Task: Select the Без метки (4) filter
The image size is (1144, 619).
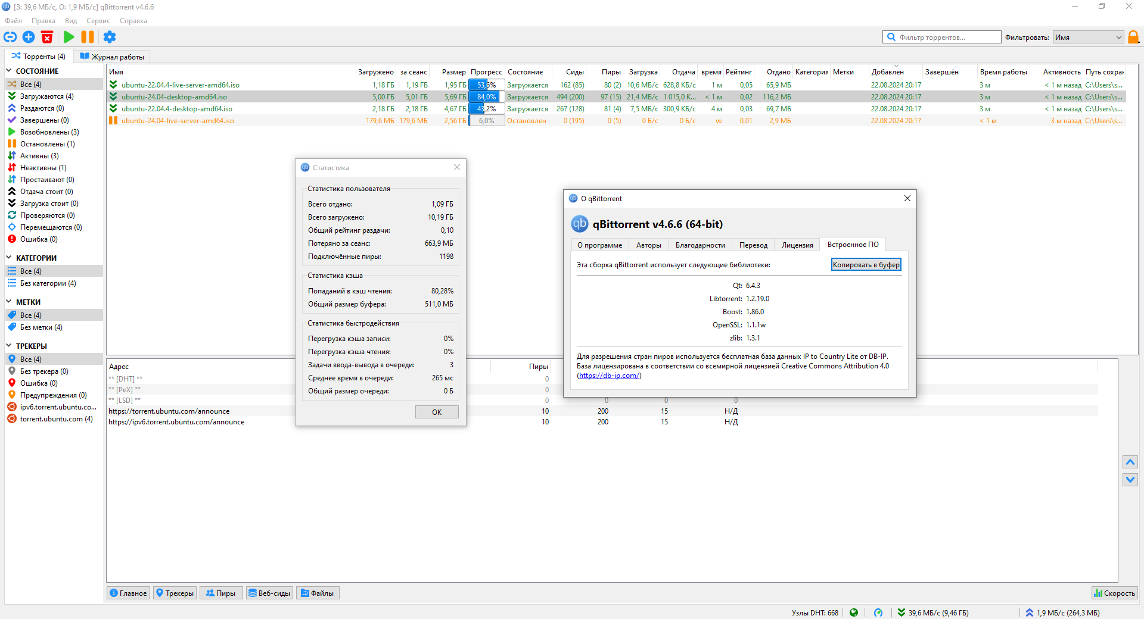Action: pos(54,327)
